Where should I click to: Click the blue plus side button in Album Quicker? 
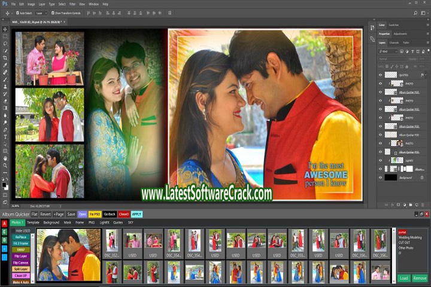tap(4, 249)
